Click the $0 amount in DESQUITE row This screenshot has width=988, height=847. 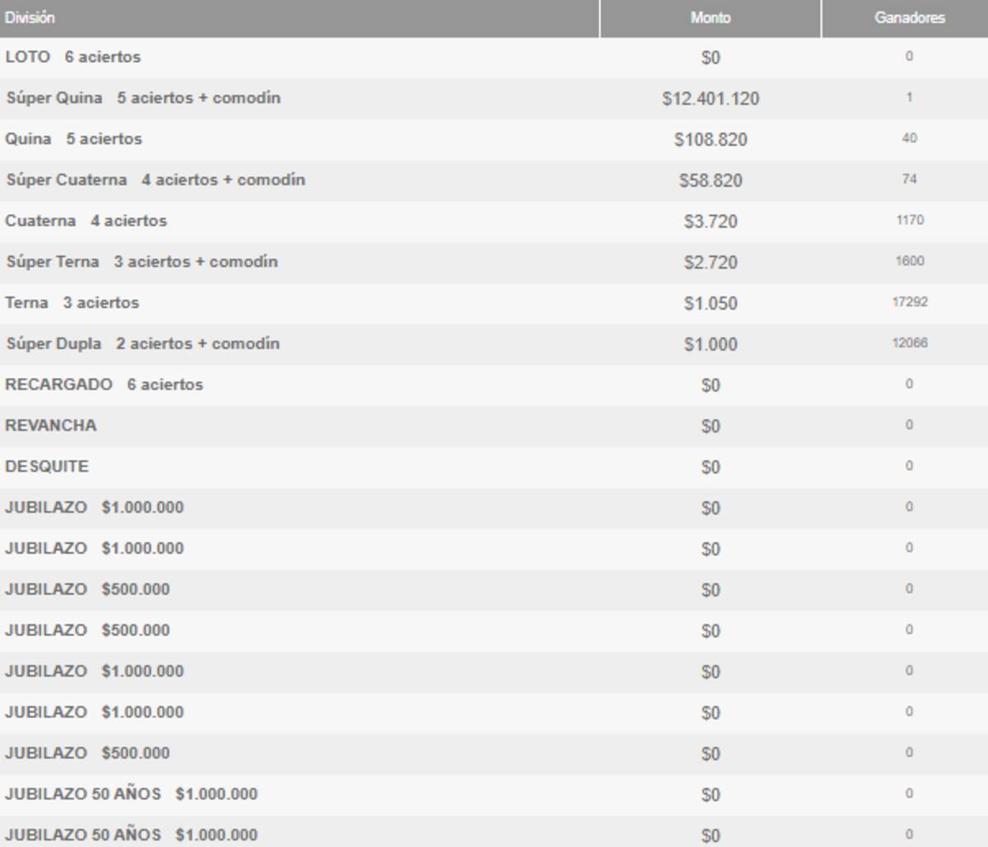pos(711,468)
